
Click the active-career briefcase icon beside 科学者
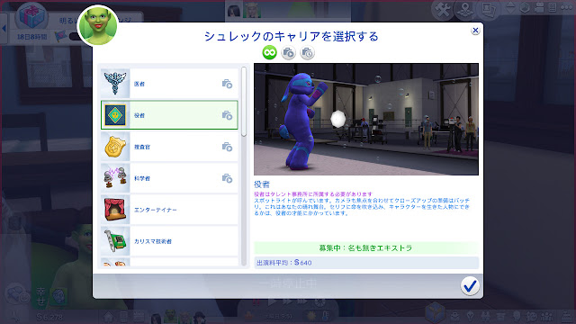[x=227, y=178]
